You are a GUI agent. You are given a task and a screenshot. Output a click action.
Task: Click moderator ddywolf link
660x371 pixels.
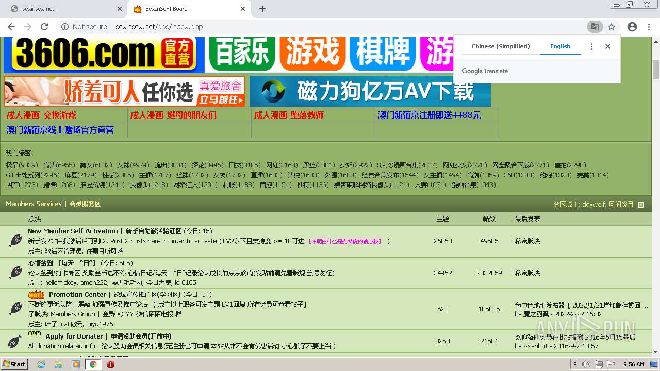click(594, 205)
